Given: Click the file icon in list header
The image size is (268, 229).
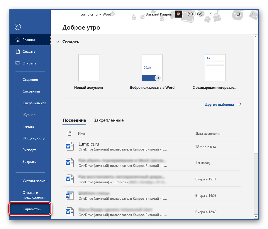Looking at the screenshot, I should click(x=69, y=134).
